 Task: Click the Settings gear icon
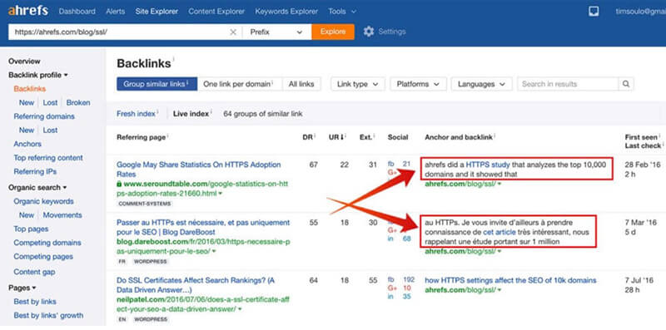pyautogui.click(x=369, y=32)
